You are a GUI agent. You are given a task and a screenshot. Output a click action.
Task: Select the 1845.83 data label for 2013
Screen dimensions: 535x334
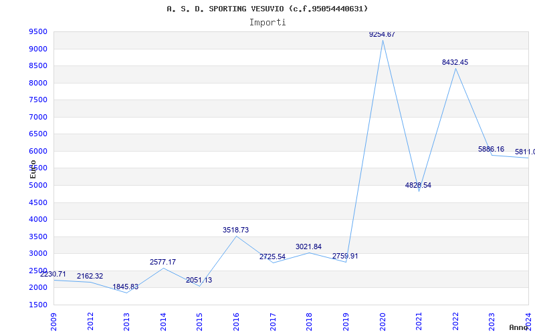[x=126, y=287]
